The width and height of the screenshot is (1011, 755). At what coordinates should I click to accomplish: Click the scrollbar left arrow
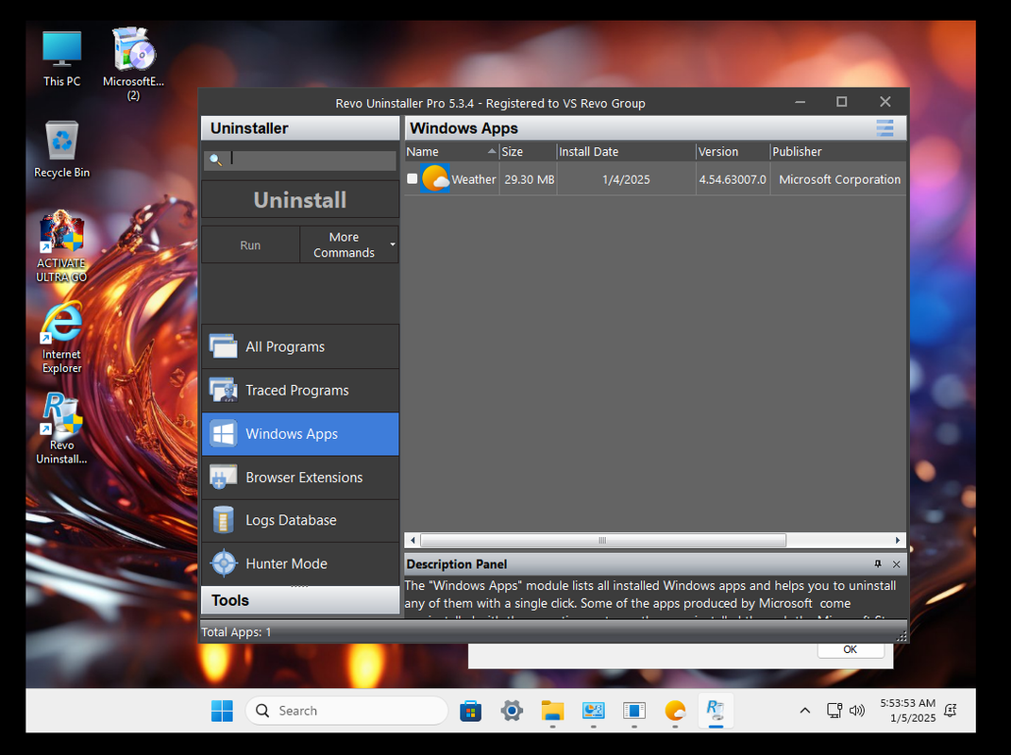[x=413, y=541]
